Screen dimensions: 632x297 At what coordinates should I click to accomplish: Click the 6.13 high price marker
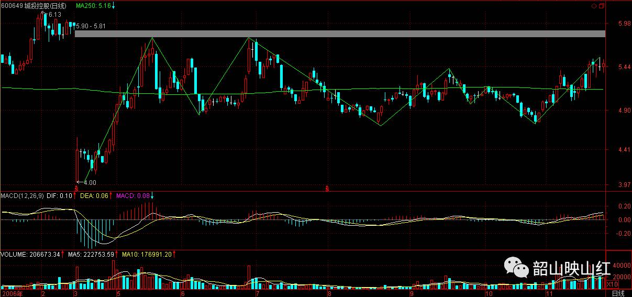(54, 15)
